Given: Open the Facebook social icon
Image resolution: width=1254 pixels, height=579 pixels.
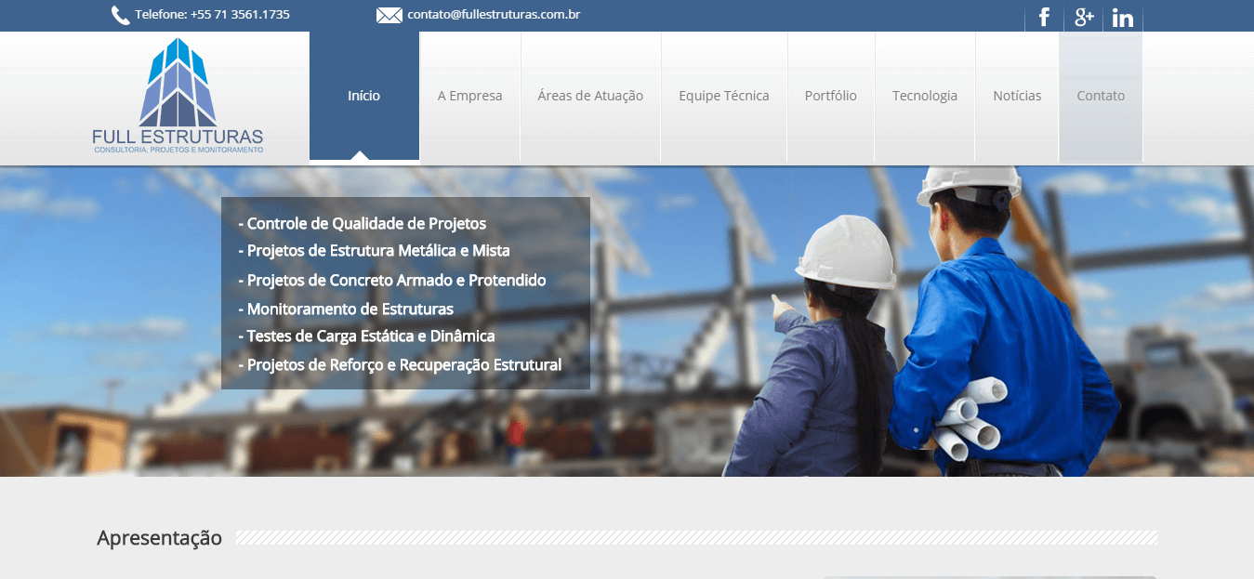Looking at the screenshot, I should [x=1044, y=17].
